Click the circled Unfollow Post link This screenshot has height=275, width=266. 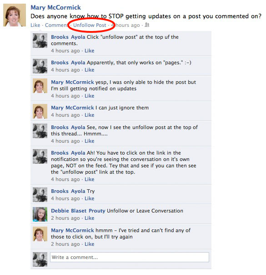click(90, 25)
